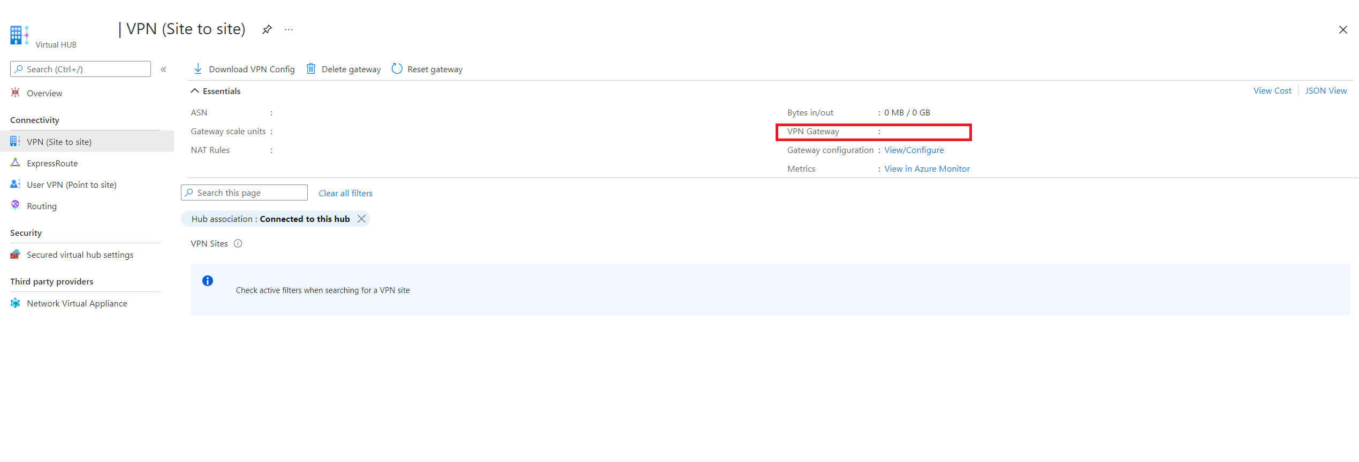Viewport: 1359px width, 462px height.
Task: Click the ASN label in Essentials
Action: (199, 113)
